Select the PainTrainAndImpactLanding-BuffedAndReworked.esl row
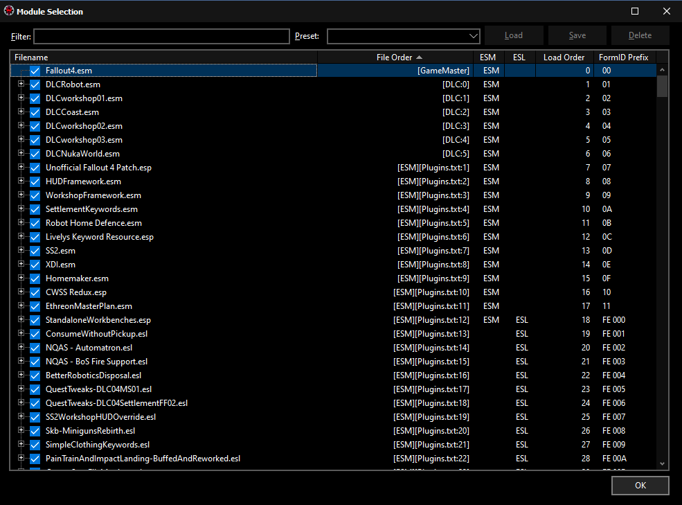682x505 pixels. 334,459
